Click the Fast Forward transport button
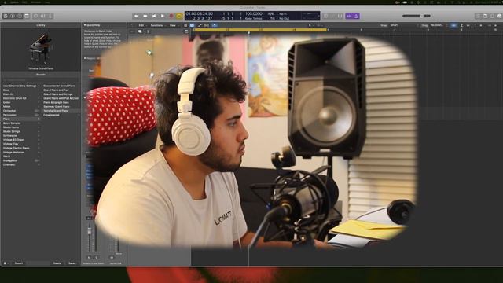 click(145, 16)
